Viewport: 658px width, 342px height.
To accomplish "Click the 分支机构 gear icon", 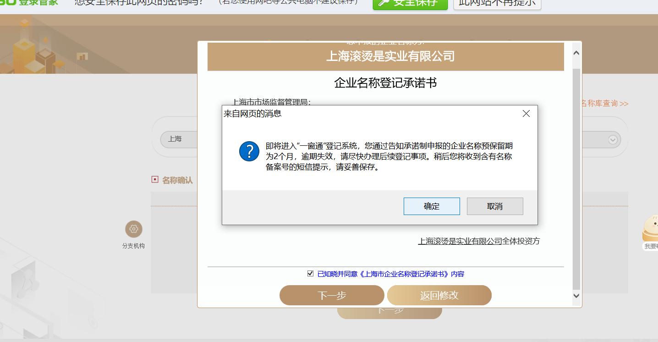I will tap(133, 229).
